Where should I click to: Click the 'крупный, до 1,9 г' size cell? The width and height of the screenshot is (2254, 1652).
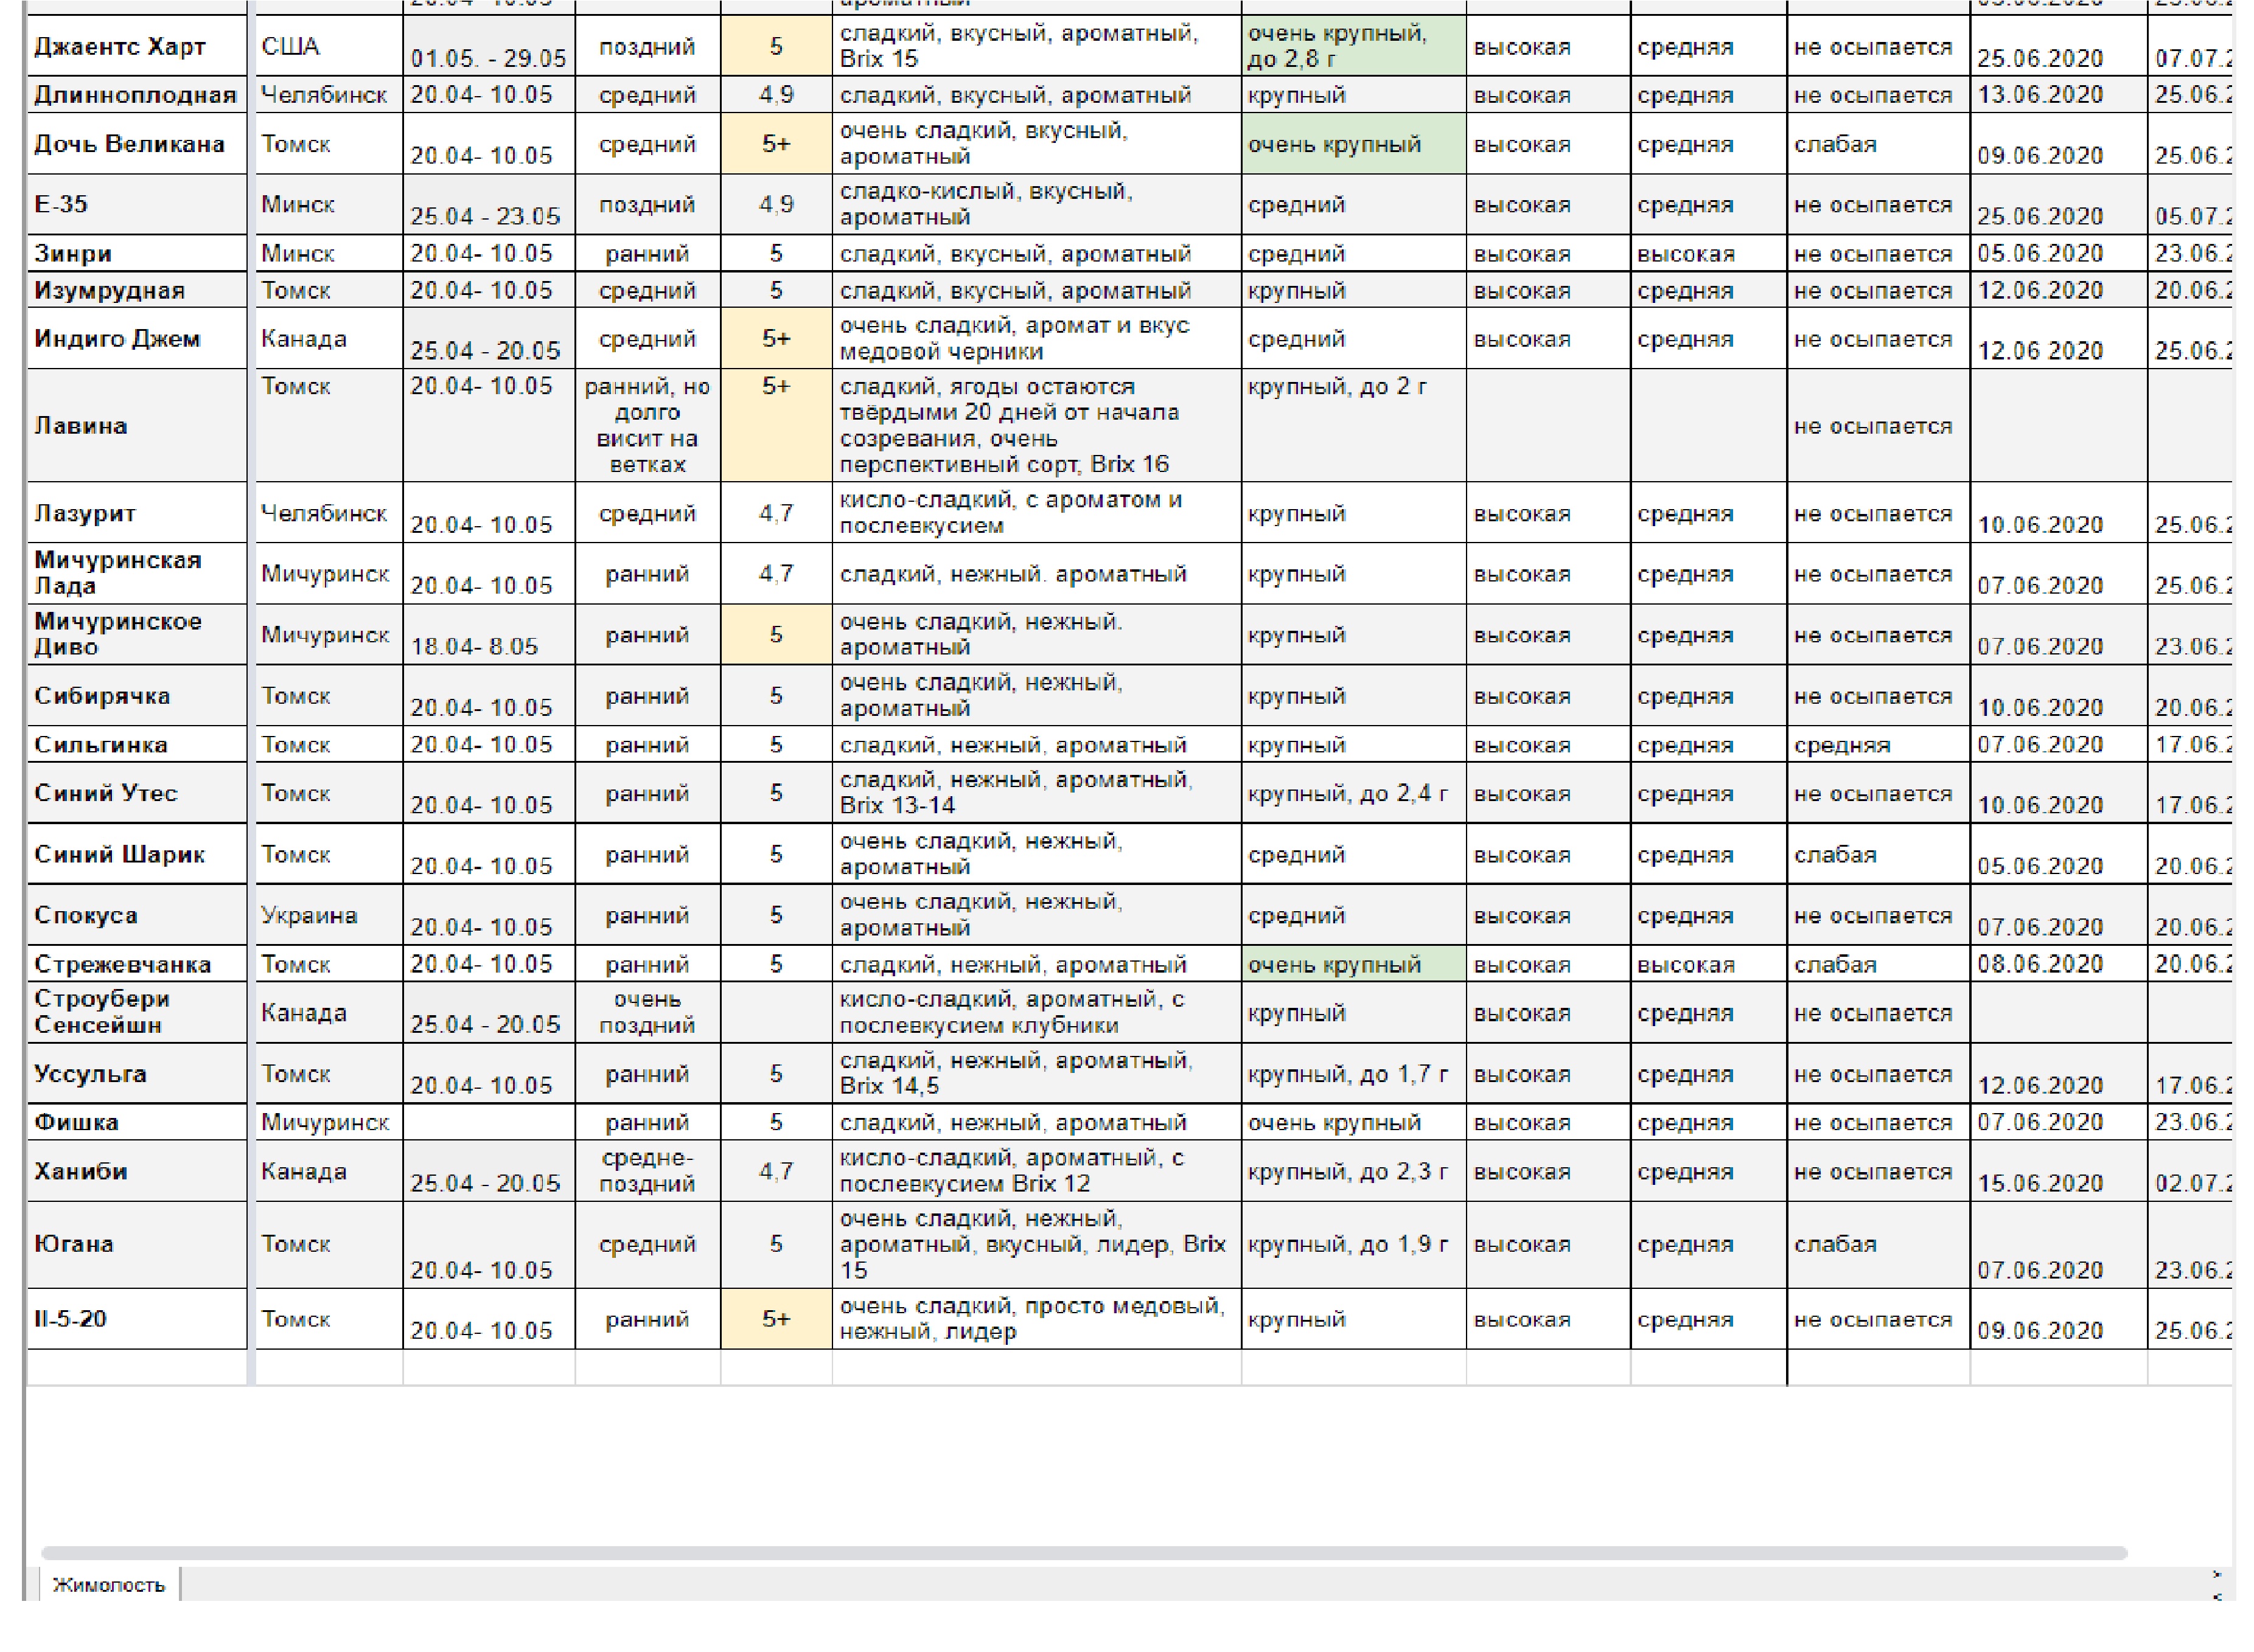point(1353,1244)
